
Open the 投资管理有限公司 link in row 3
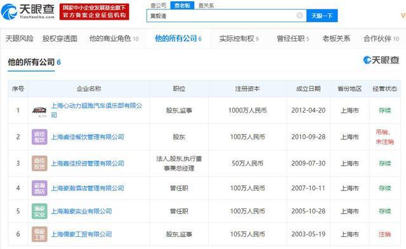click(88, 163)
